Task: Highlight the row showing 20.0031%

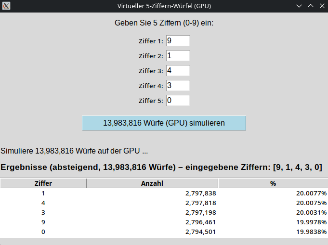Action: (x=164, y=212)
